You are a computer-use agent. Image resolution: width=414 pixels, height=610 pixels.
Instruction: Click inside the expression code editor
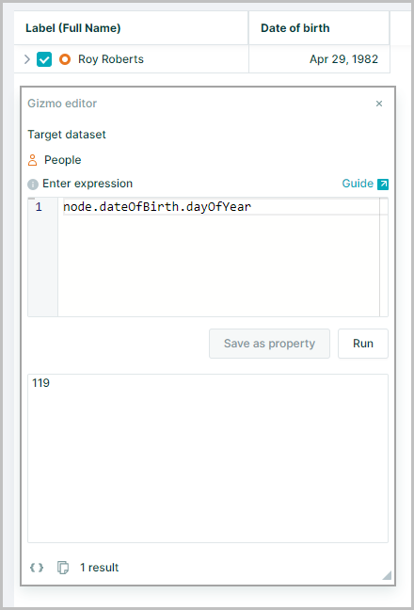(x=219, y=257)
